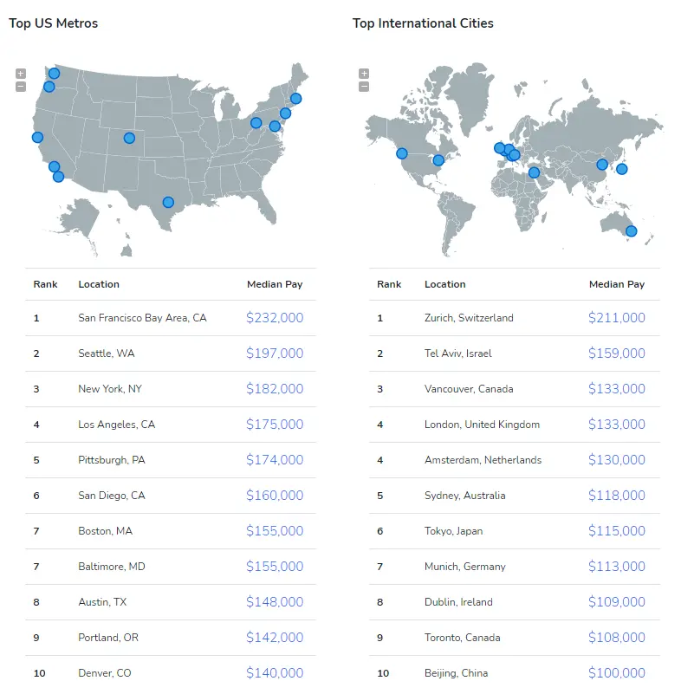Select the Austin, Texas map marker
681x694 pixels.
[168, 203]
